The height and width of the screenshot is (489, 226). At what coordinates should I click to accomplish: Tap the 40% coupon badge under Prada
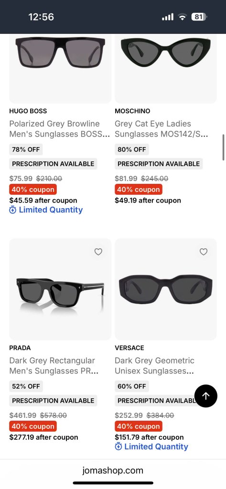[33, 426]
